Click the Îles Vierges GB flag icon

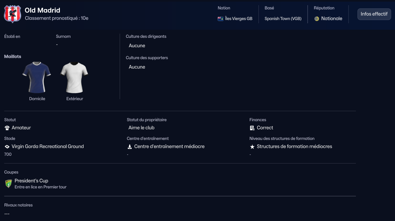click(x=221, y=19)
